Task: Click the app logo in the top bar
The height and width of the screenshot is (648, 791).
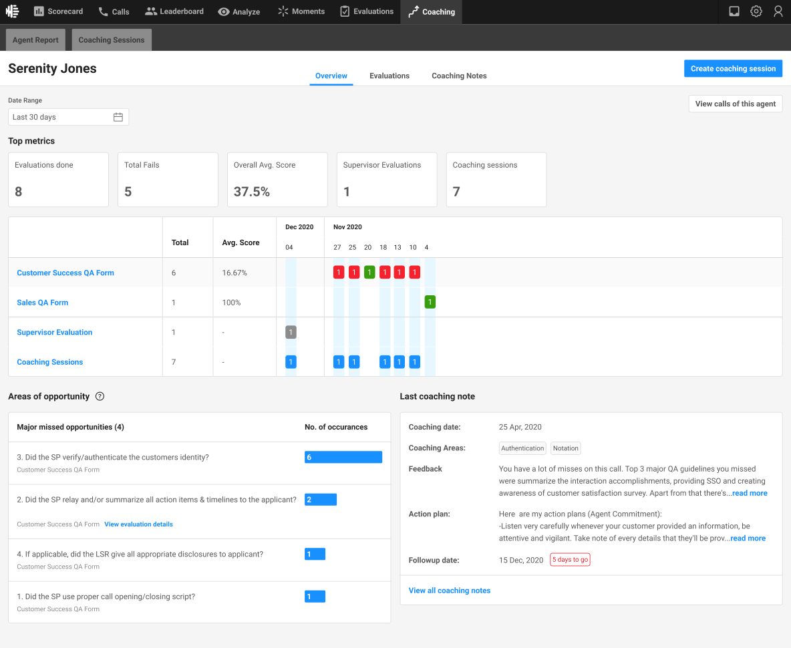Action: coord(13,11)
